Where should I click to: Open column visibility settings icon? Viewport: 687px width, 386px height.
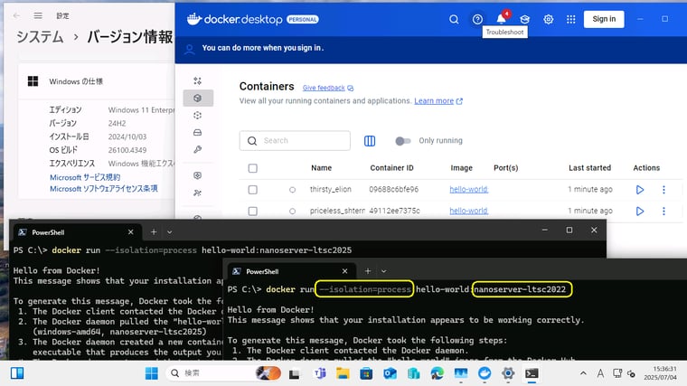(370, 141)
